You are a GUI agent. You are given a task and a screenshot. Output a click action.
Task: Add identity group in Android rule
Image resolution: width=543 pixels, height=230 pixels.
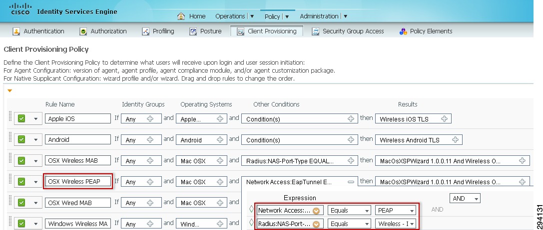point(150,140)
